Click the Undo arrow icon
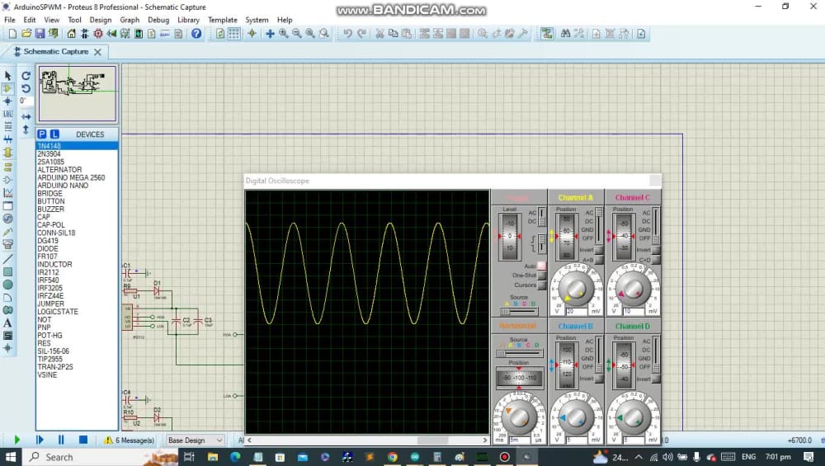 [347, 34]
